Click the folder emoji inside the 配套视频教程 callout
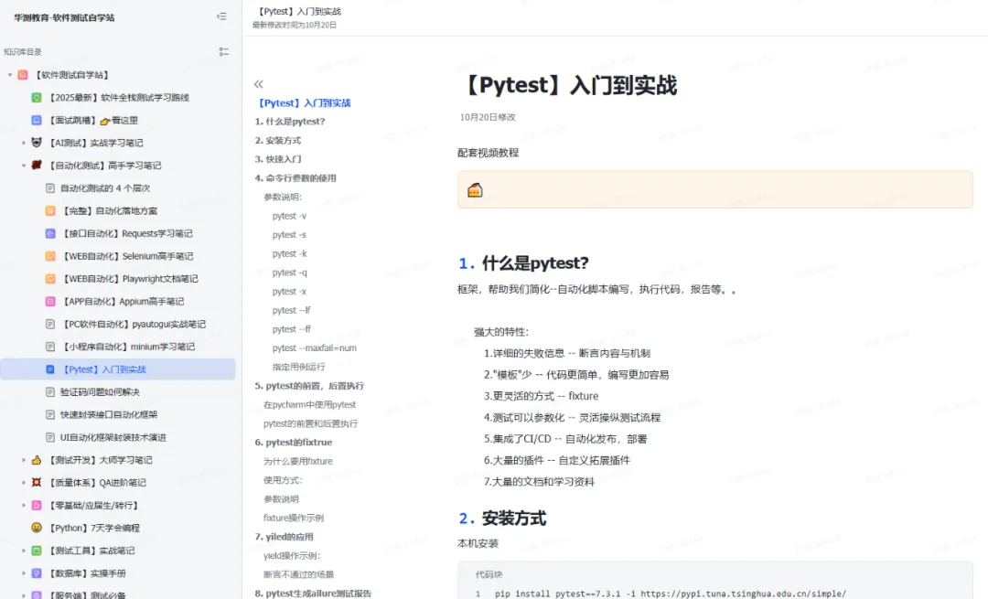 [476, 188]
